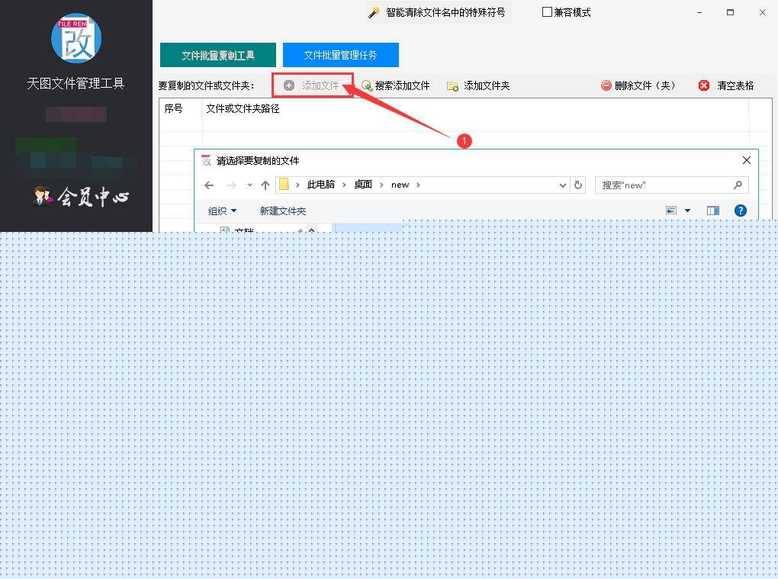Viewport: 778px width, 579px height.
Task: Open the 组织 dropdown menu
Action: coord(222,211)
